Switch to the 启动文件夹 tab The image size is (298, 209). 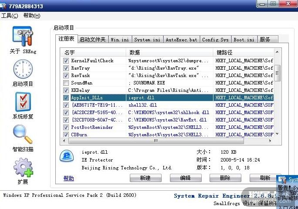coord(93,40)
